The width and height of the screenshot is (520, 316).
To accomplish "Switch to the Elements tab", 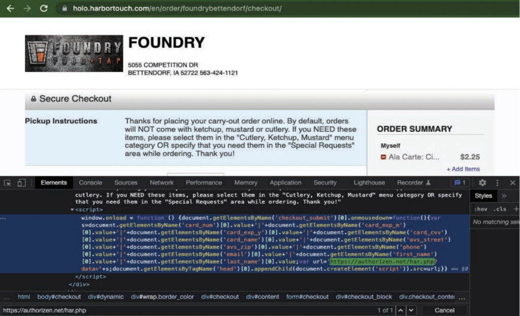I will point(54,182).
